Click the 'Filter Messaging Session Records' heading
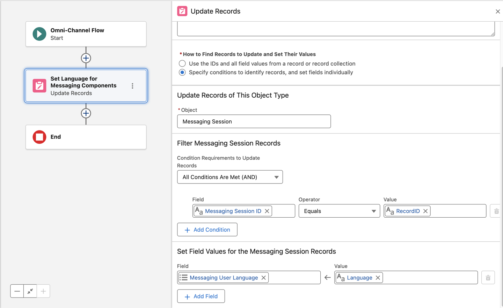 coord(229,143)
